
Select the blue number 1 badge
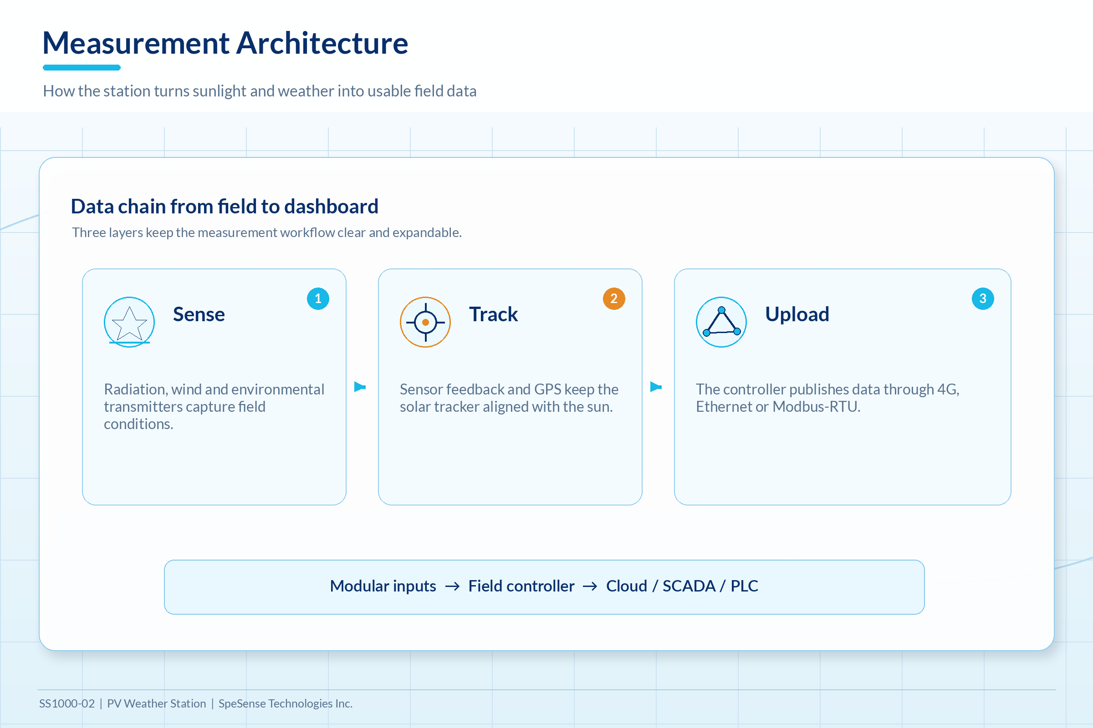tap(318, 298)
